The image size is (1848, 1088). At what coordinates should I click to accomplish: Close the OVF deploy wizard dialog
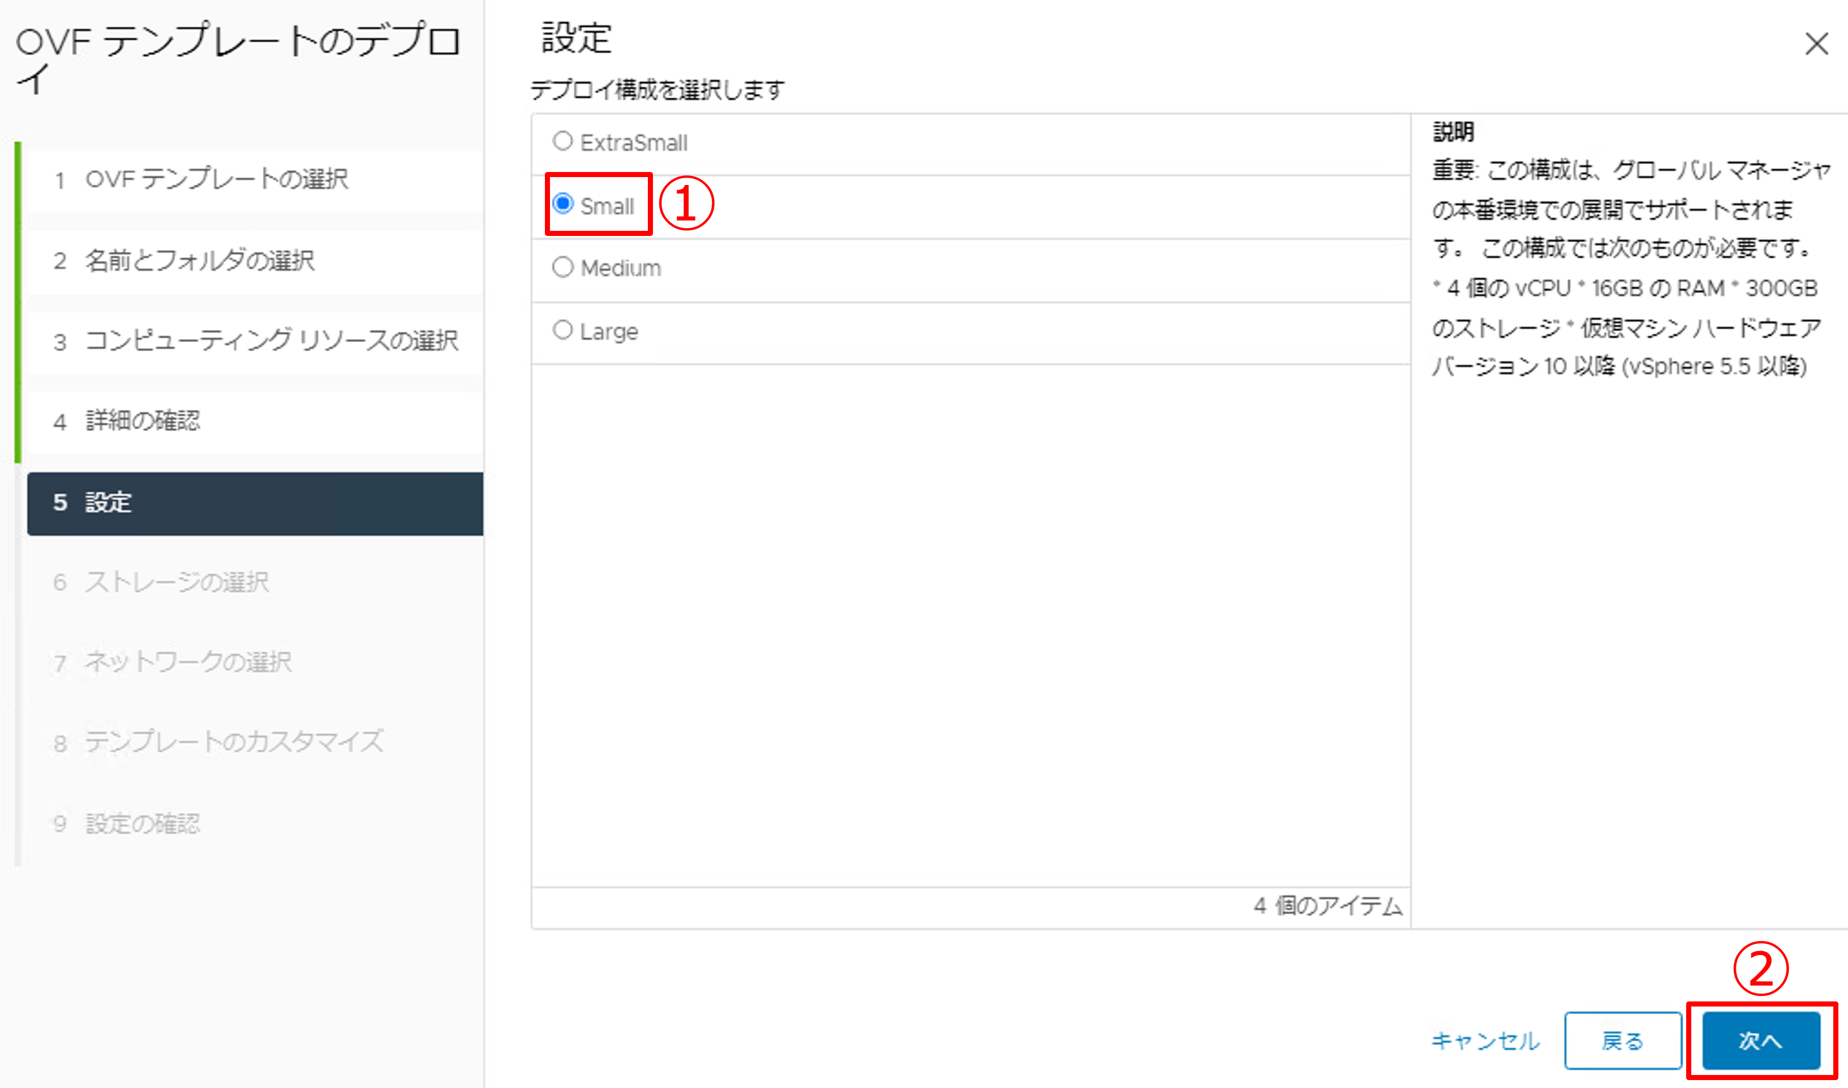1816,44
